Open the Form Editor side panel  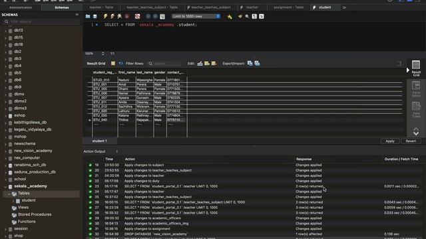[x=416, y=89]
